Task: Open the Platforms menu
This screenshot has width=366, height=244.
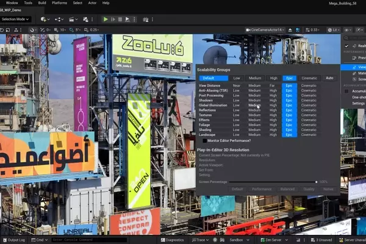Action: point(59,3)
